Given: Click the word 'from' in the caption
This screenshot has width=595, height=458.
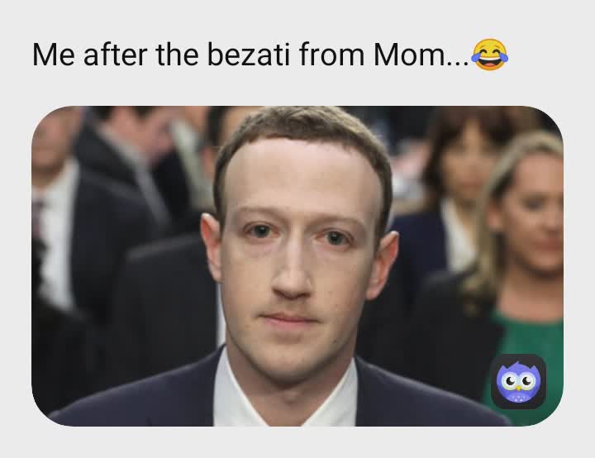Looking at the screenshot, I should [x=331, y=55].
